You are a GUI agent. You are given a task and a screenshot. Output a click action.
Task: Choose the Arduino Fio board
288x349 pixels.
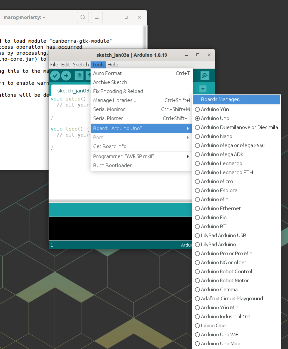pos(236,218)
